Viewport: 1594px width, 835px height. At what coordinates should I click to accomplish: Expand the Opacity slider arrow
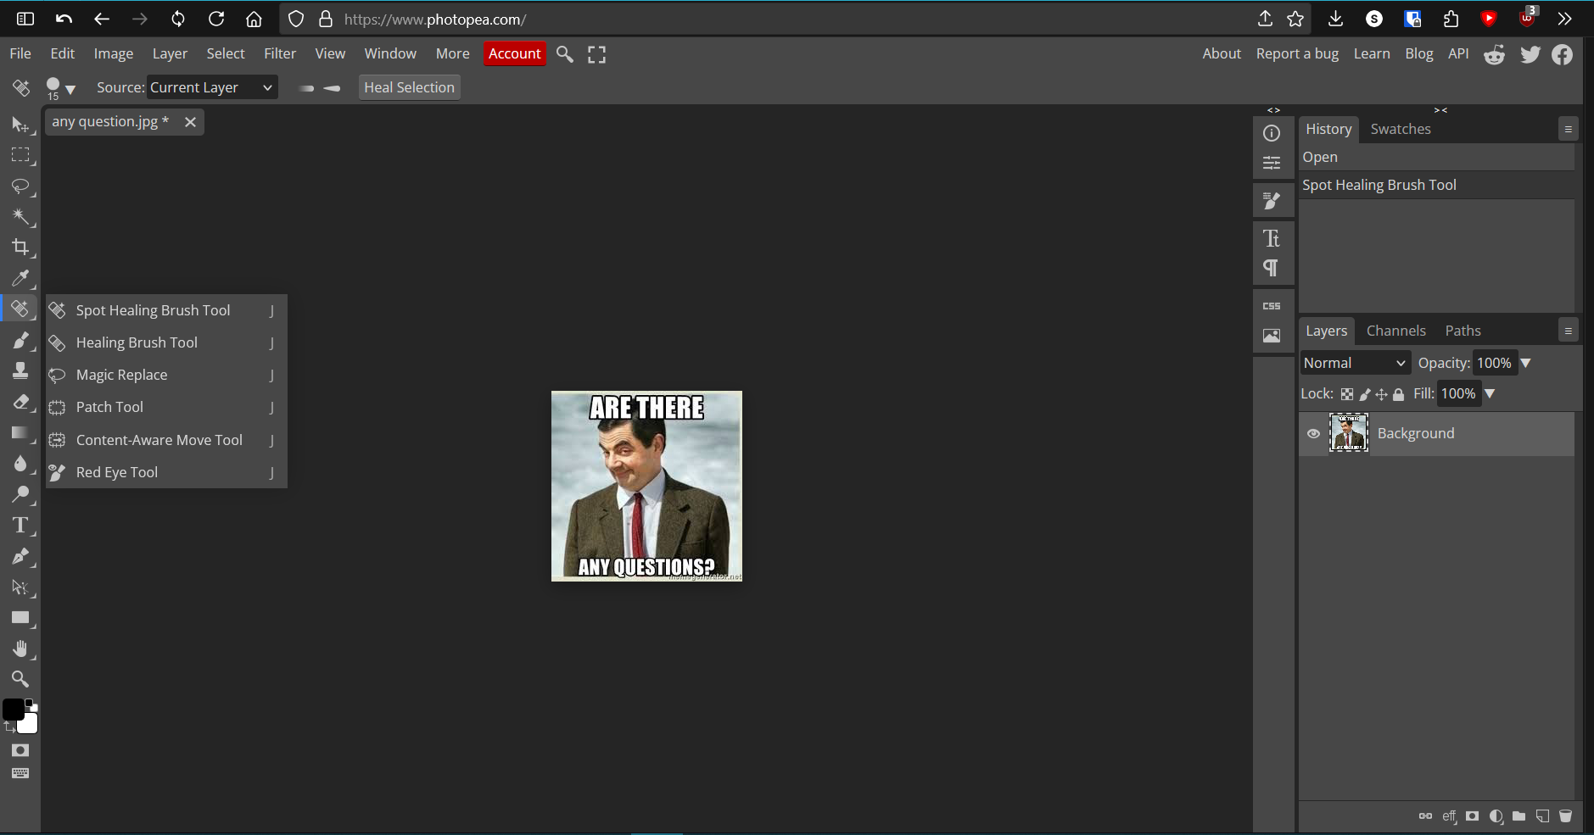[x=1525, y=363]
